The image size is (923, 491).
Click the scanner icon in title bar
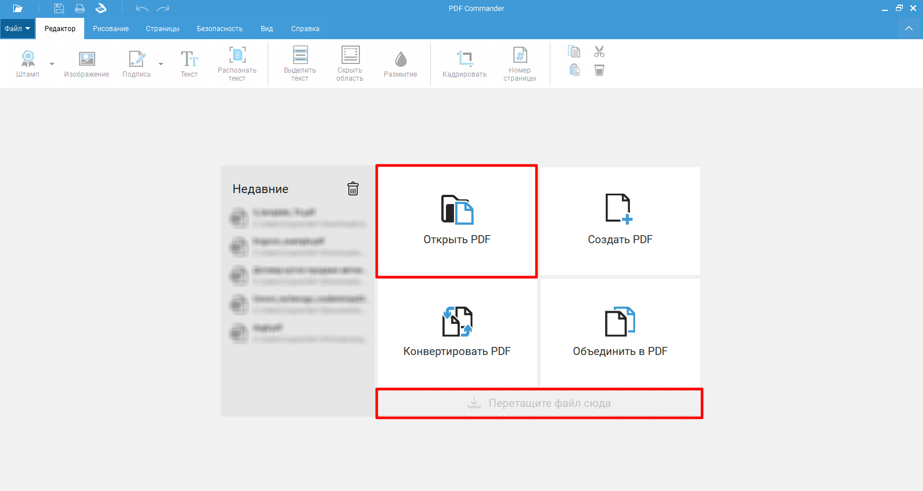(x=101, y=9)
